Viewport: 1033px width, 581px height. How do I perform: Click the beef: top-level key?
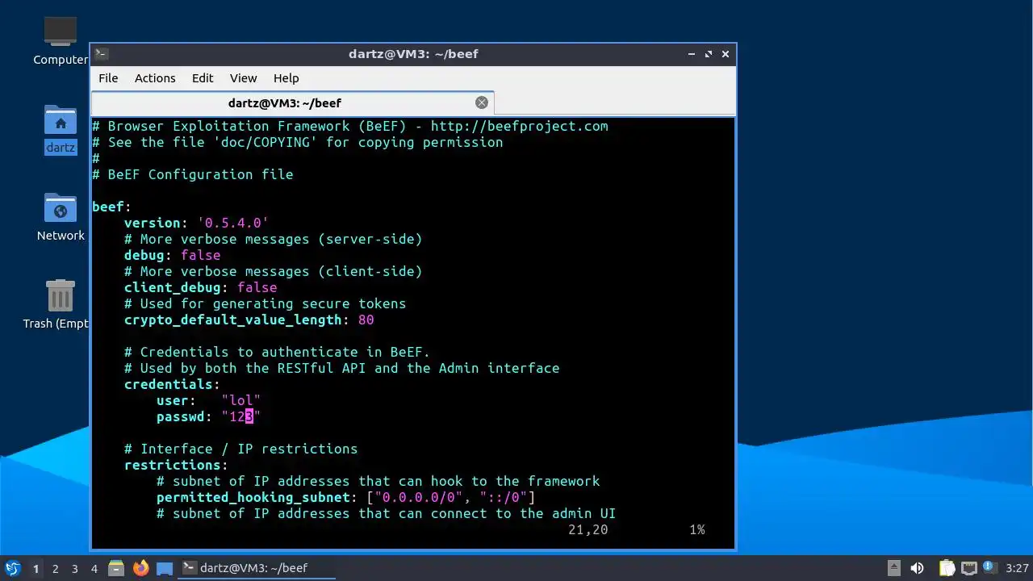(x=111, y=207)
